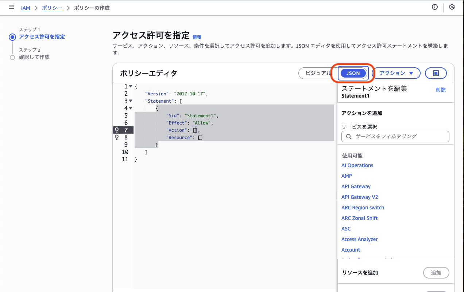
Task: Click the 追加 button under リソースを追加
Action: [x=436, y=272]
